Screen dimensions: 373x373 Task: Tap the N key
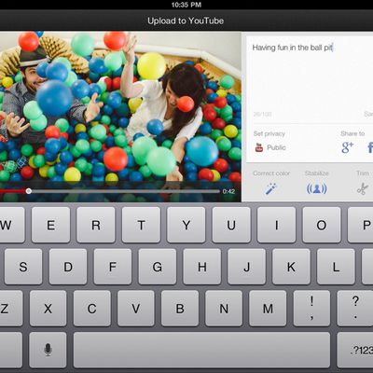[224, 309]
